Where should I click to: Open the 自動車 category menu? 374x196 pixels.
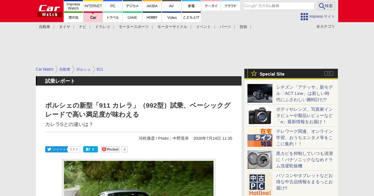(x=45, y=27)
